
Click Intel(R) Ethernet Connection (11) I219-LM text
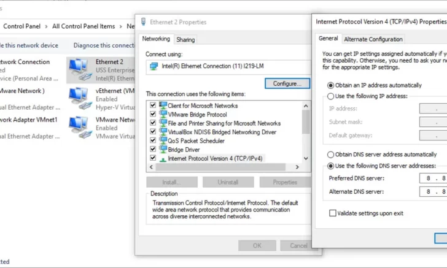(212, 66)
